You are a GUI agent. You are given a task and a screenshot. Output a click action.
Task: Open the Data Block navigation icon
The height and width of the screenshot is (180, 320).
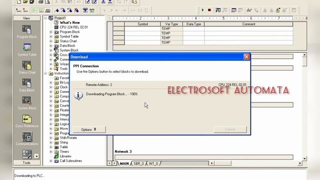pyautogui.click(x=26, y=83)
